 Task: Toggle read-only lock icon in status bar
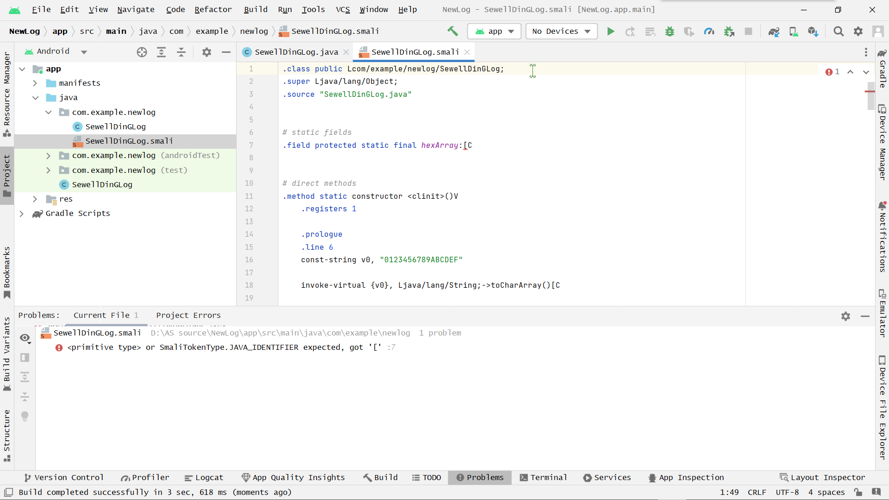pyautogui.click(x=858, y=492)
